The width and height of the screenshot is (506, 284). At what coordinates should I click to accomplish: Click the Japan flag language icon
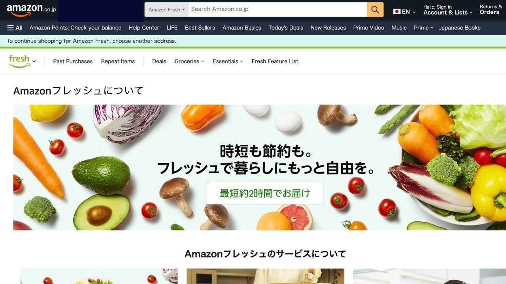click(x=397, y=11)
